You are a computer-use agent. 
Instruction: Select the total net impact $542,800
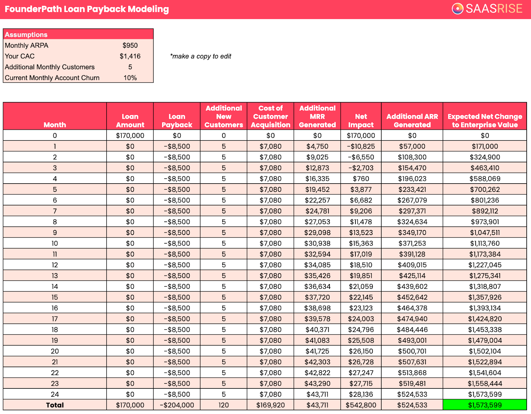point(361,405)
